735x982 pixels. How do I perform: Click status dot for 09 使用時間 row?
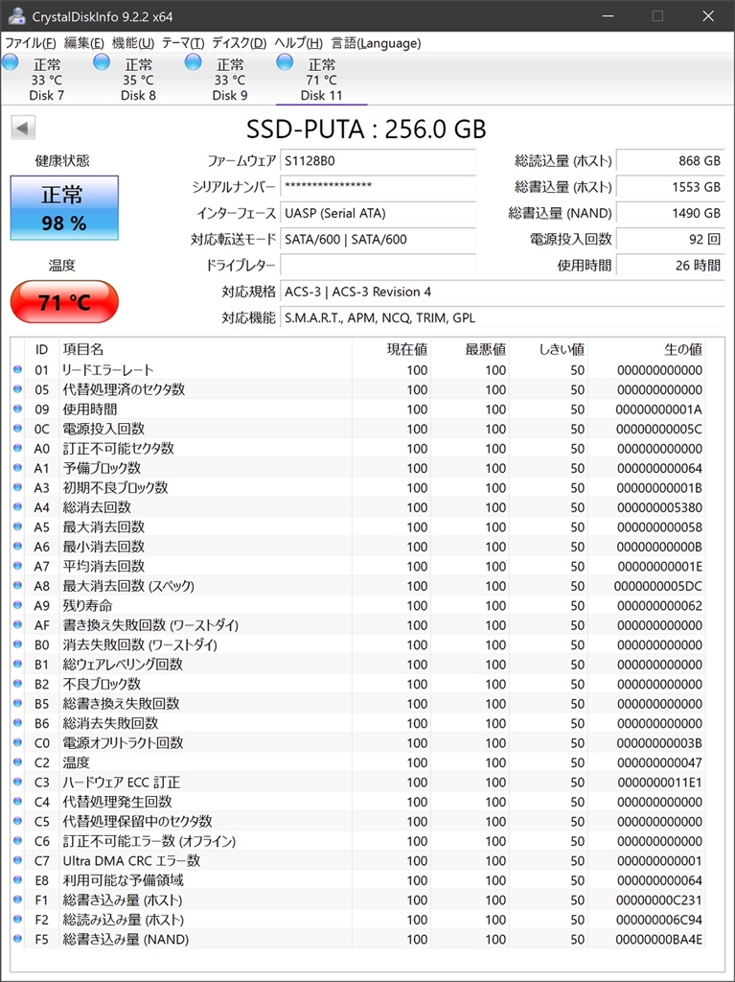click(17, 409)
